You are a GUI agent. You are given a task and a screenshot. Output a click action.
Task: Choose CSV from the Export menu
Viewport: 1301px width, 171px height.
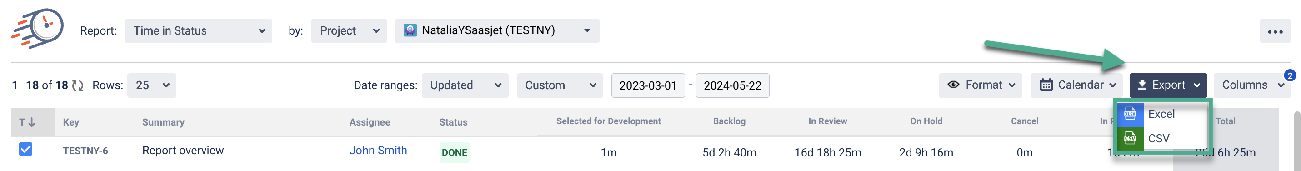pos(1162,138)
